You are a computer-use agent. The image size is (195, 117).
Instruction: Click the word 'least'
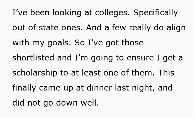pyautogui.click(x=91, y=73)
